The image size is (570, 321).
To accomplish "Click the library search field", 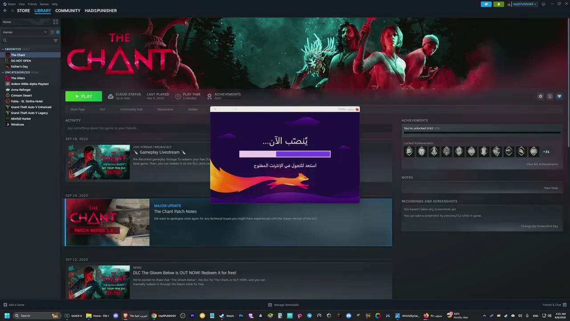I will [x=28, y=41].
